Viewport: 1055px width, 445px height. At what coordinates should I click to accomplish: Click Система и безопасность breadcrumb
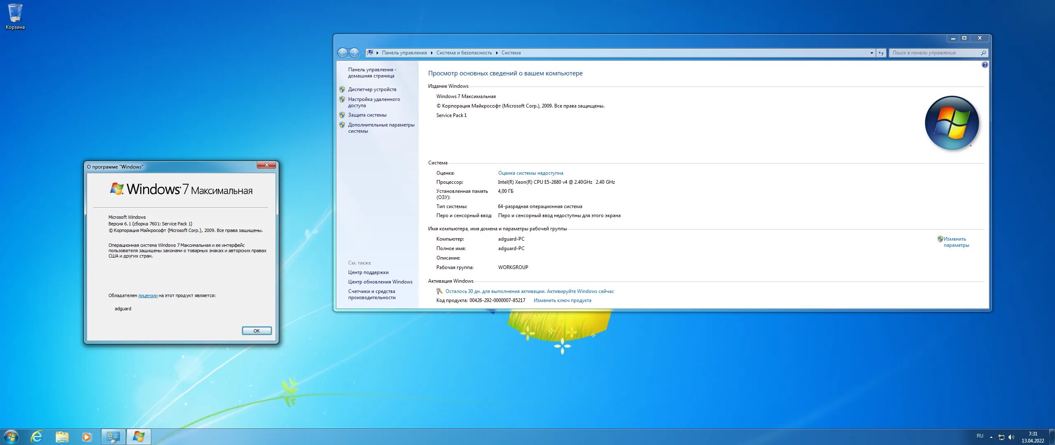pyautogui.click(x=464, y=53)
